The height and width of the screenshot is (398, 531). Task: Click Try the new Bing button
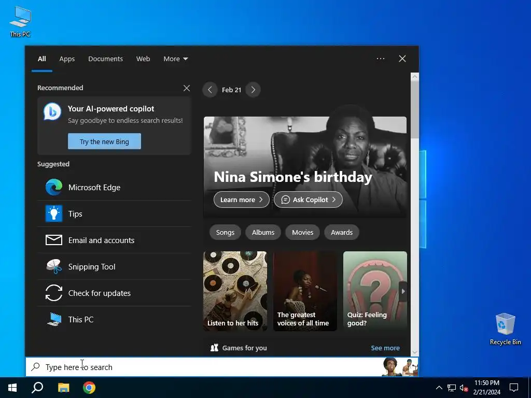104,141
